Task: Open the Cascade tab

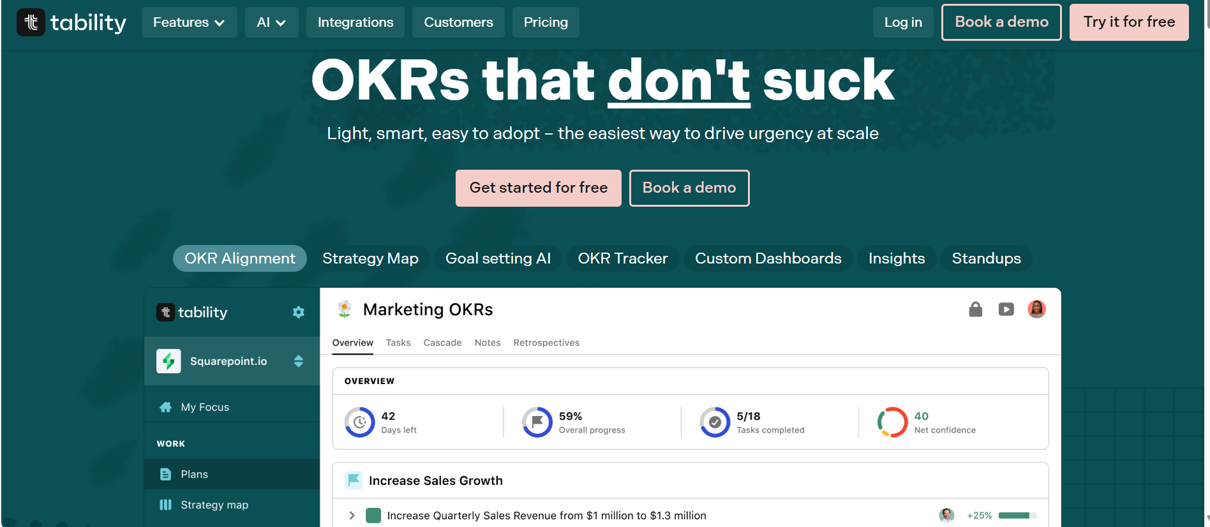Action: click(x=442, y=343)
